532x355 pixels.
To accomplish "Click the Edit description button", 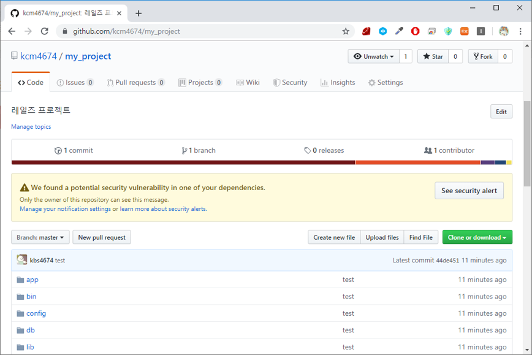I will pos(501,112).
